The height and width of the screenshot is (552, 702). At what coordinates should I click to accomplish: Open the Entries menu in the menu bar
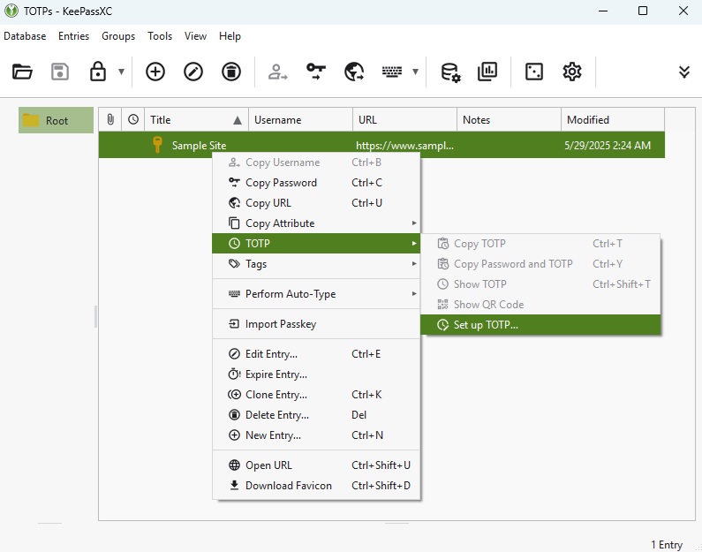[x=73, y=36]
